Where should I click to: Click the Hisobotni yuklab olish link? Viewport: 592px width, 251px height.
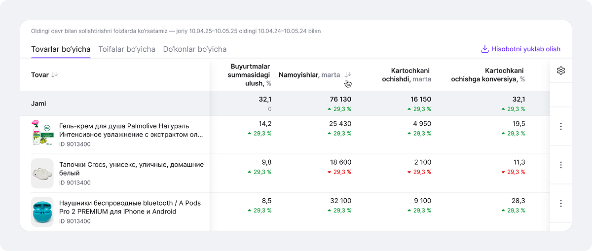pos(526,49)
